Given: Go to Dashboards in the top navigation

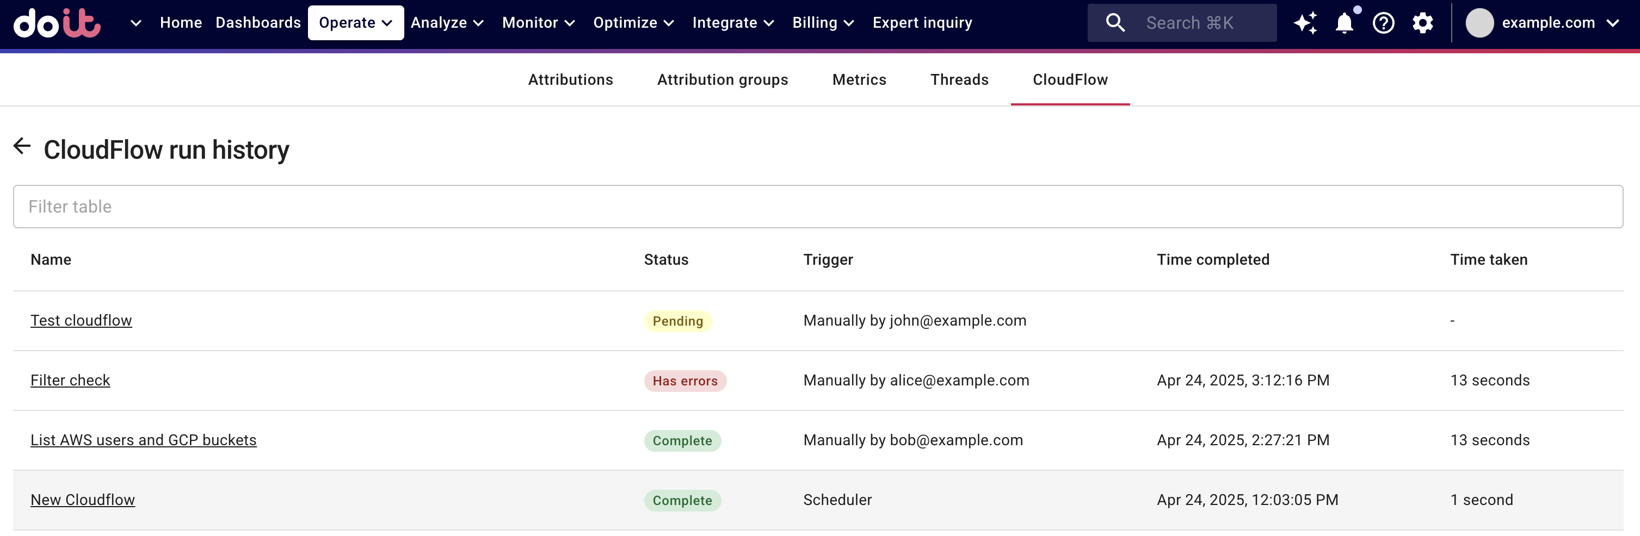Looking at the screenshot, I should (x=258, y=23).
